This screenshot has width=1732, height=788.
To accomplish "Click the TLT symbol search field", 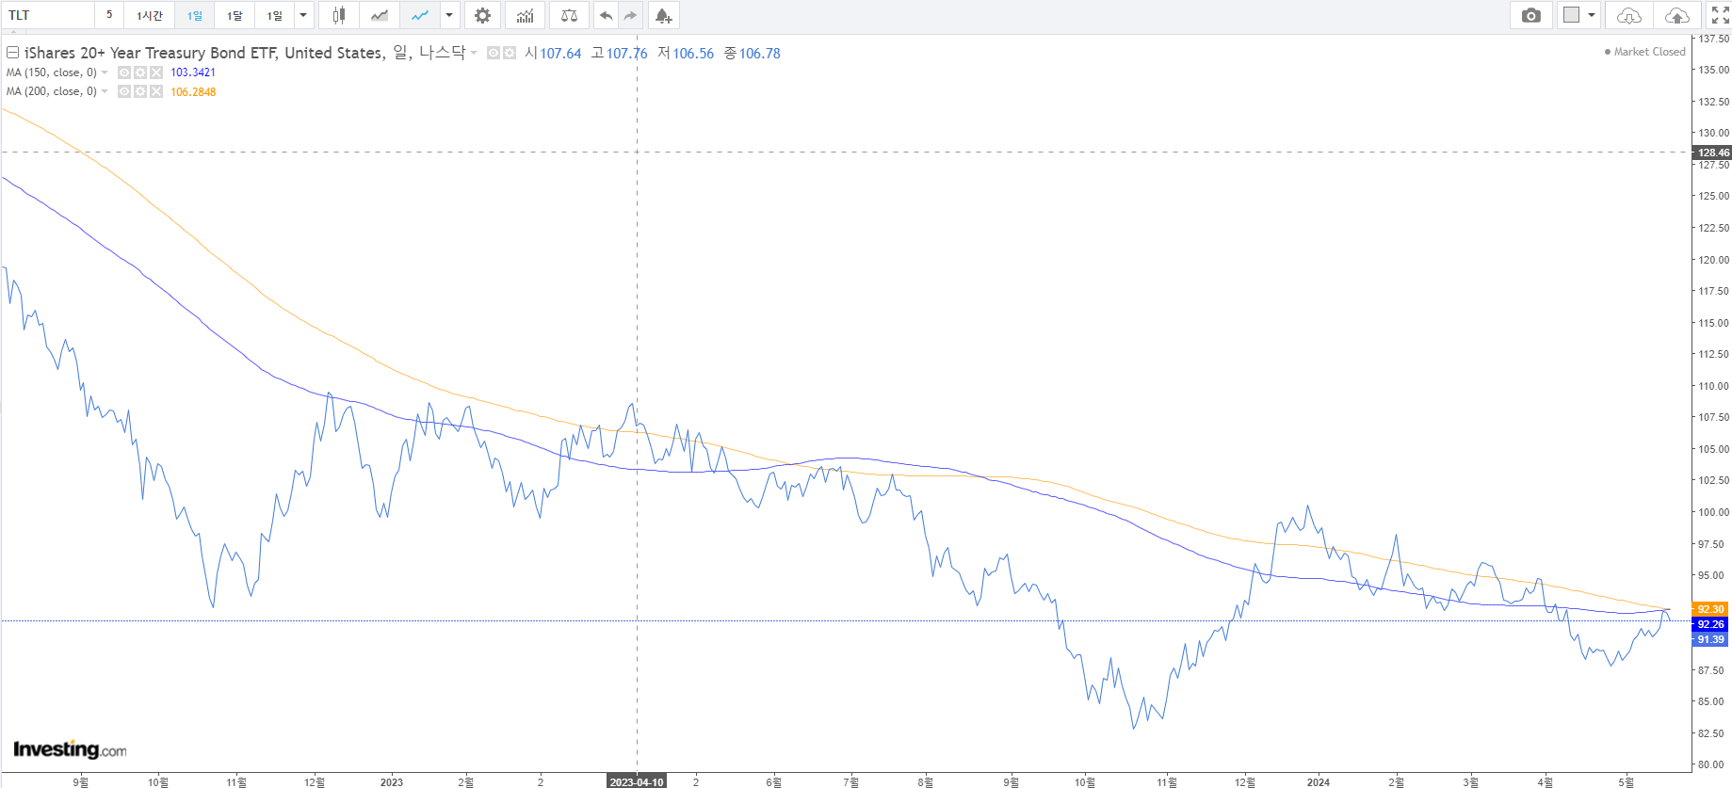I will point(47,15).
